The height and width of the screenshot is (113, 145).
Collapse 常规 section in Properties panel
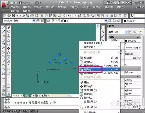(138, 37)
